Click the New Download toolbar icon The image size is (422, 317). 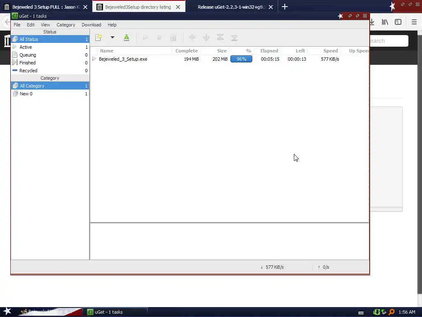point(98,38)
